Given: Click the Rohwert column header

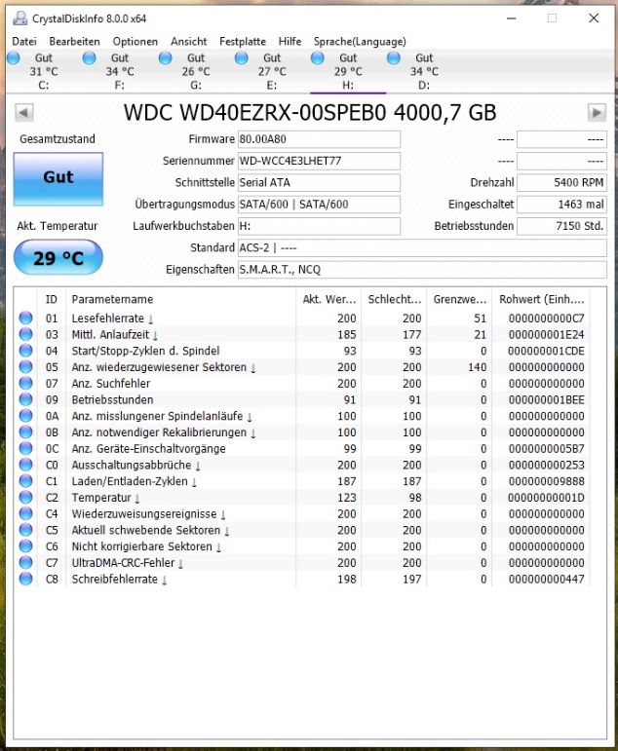Looking at the screenshot, I should [x=541, y=300].
